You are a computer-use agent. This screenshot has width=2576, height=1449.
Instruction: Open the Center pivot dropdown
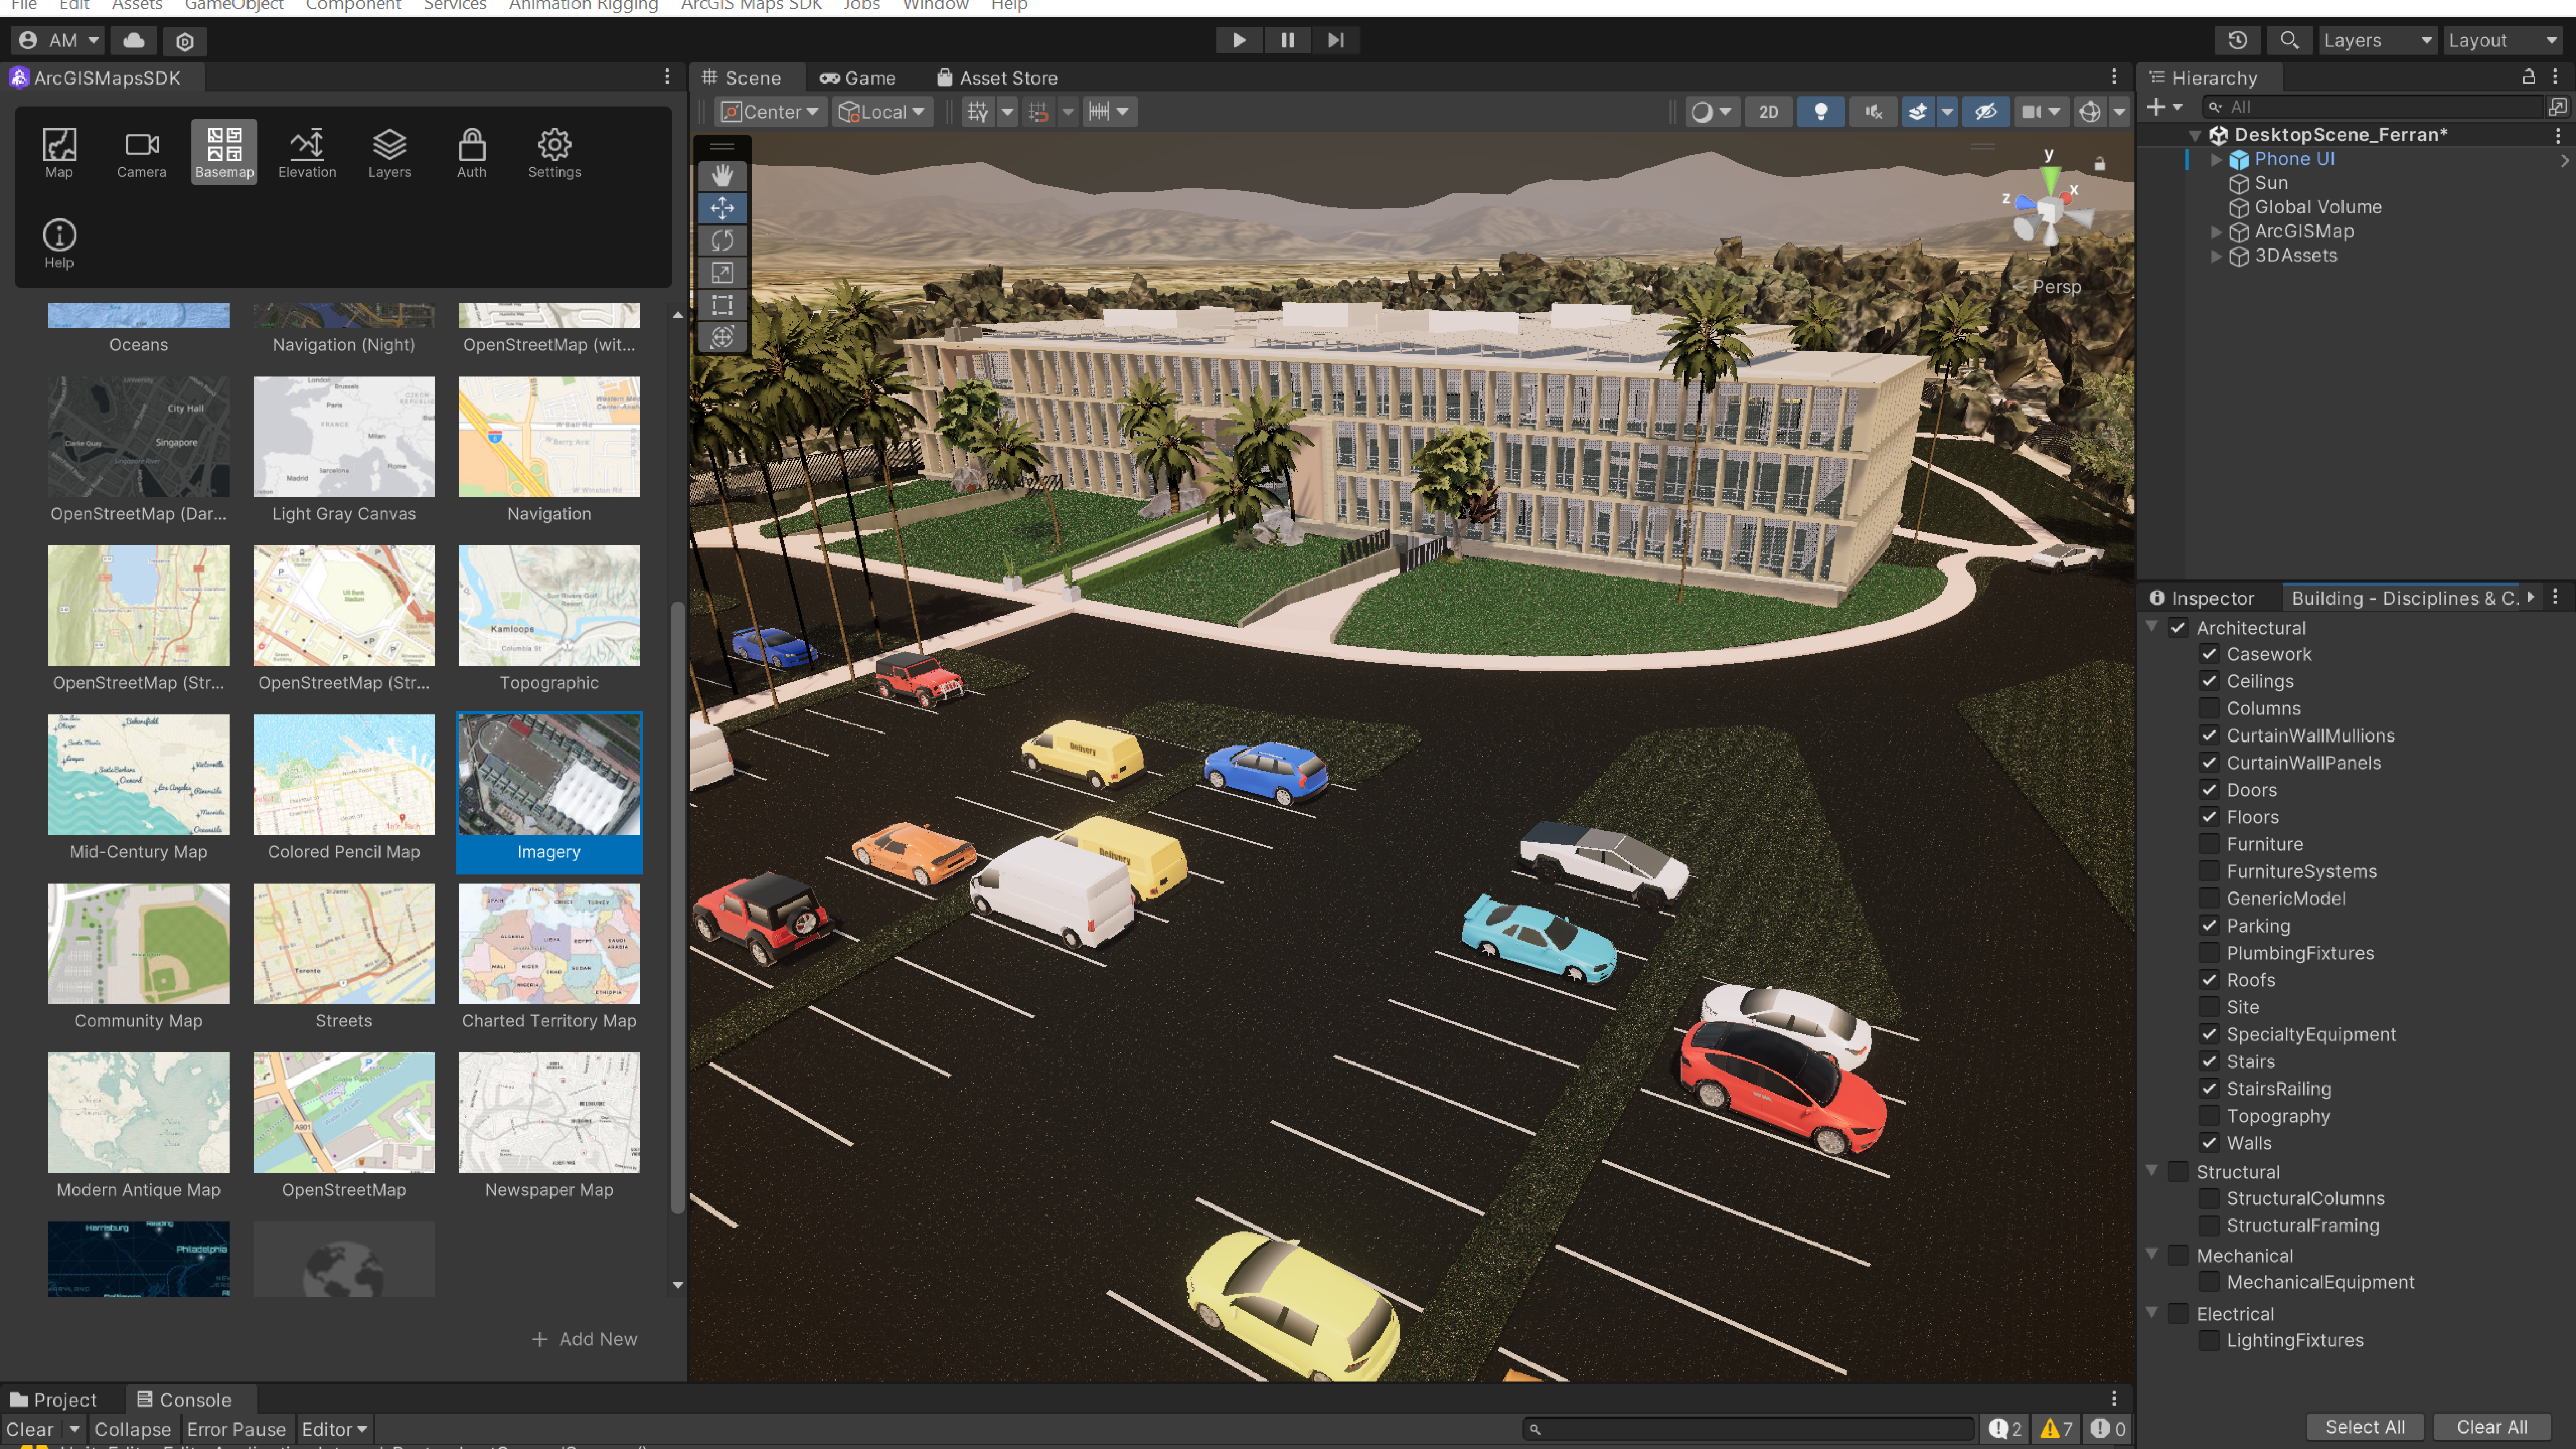[x=770, y=111]
